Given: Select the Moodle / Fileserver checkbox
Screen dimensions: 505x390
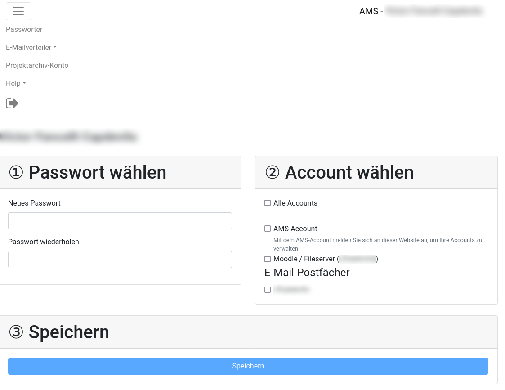Looking at the screenshot, I should [268, 259].
